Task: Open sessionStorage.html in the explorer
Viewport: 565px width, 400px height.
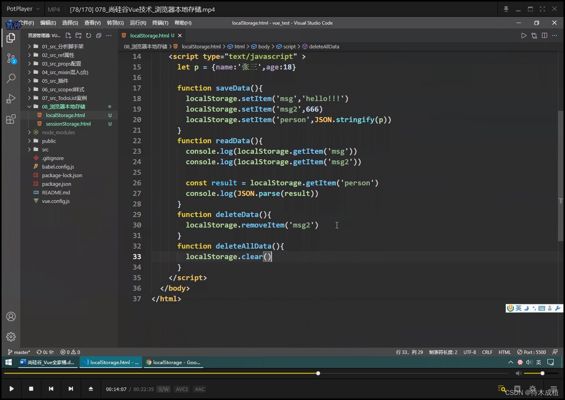Action: [69, 124]
